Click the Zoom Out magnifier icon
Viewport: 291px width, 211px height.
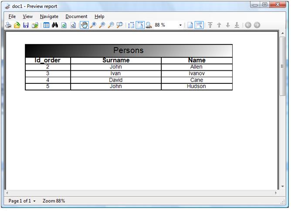[x=111, y=25]
